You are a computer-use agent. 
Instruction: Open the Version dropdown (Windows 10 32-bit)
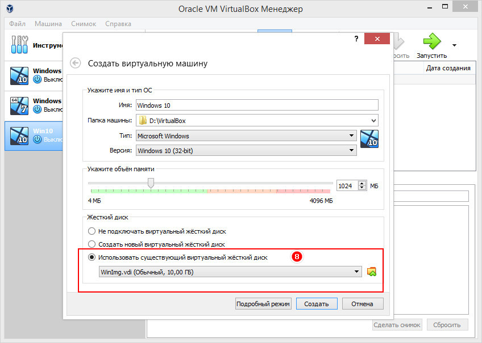point(246,150)
